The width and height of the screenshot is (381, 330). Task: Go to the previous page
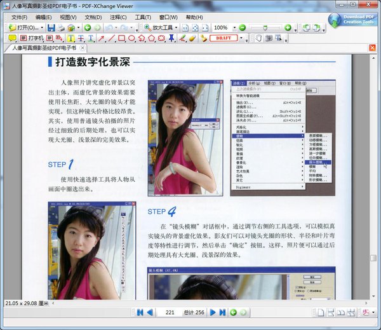point(150,312)
